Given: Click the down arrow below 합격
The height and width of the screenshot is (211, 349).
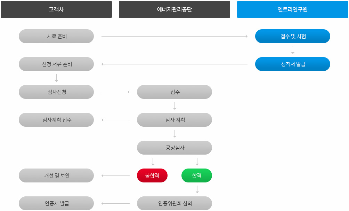Looking at the screenshot, I should 197,189.
